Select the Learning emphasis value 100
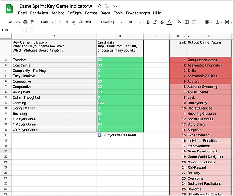Image resolution: width=233 pixels, height=196 pixels. tap(120, 103)
